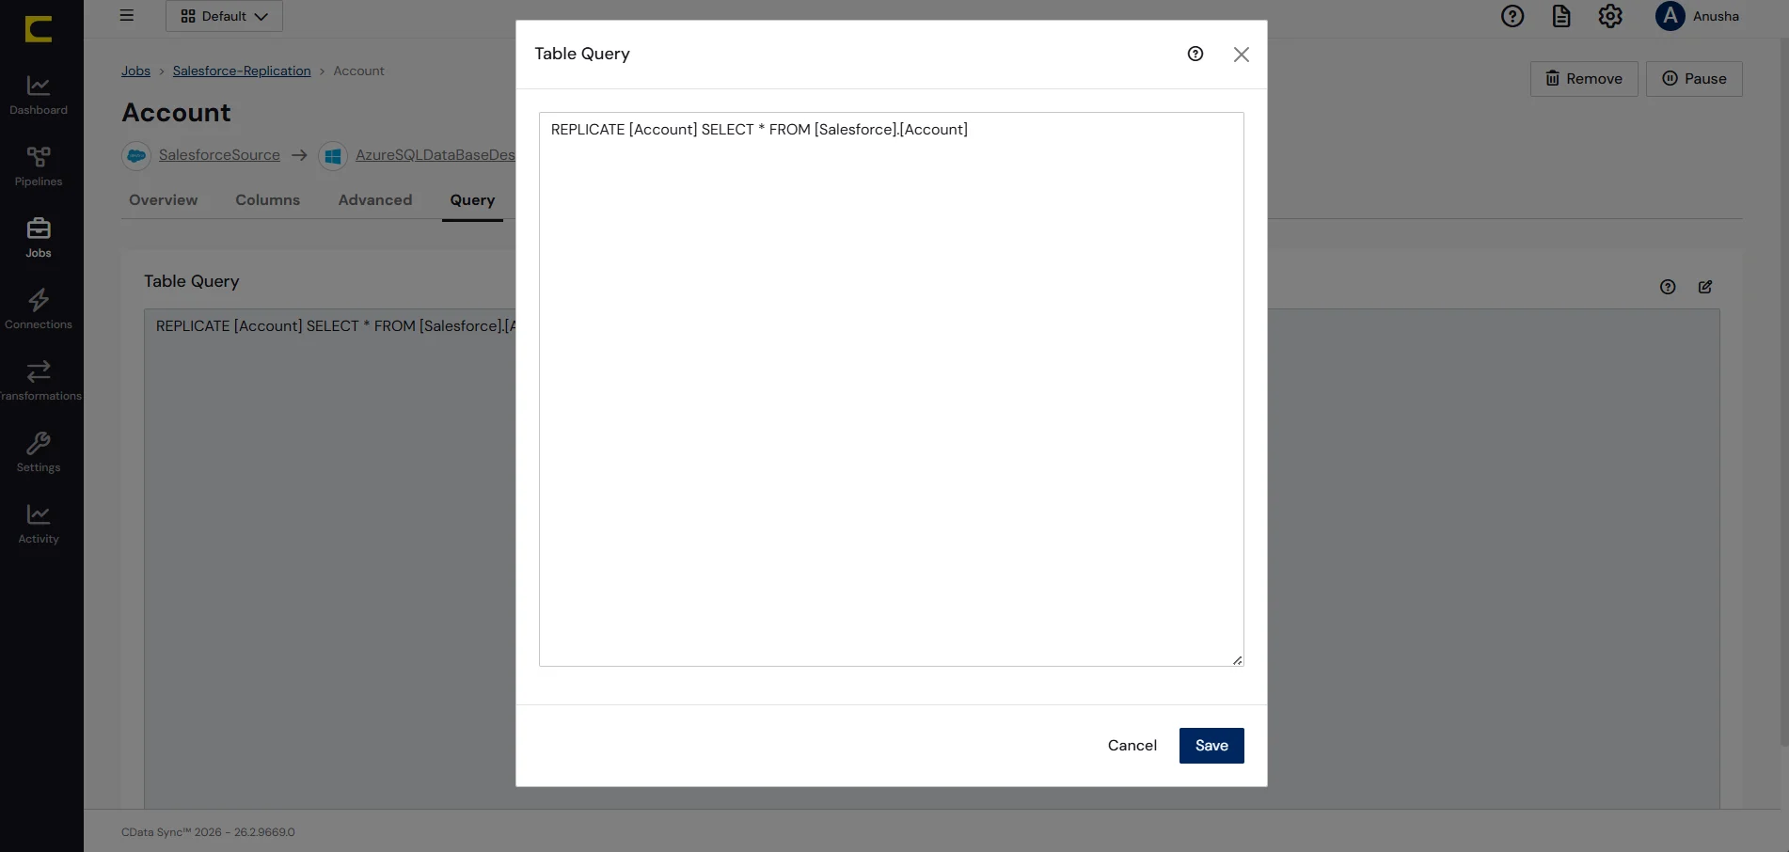Click the Remove button
The width and height of the screenshot is (1789, 852).
(x=1584, y=79)
